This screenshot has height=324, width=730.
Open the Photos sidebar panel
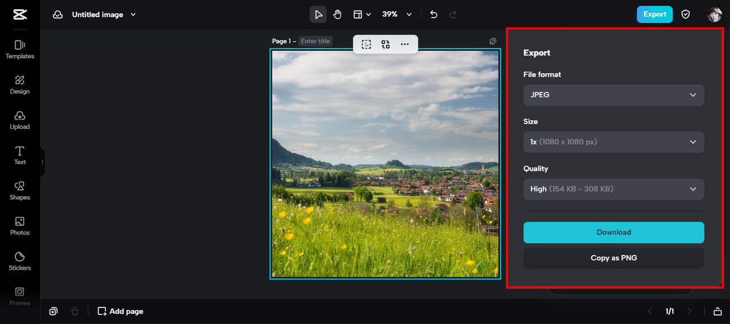pyautogui.click(x=20, y=226)
